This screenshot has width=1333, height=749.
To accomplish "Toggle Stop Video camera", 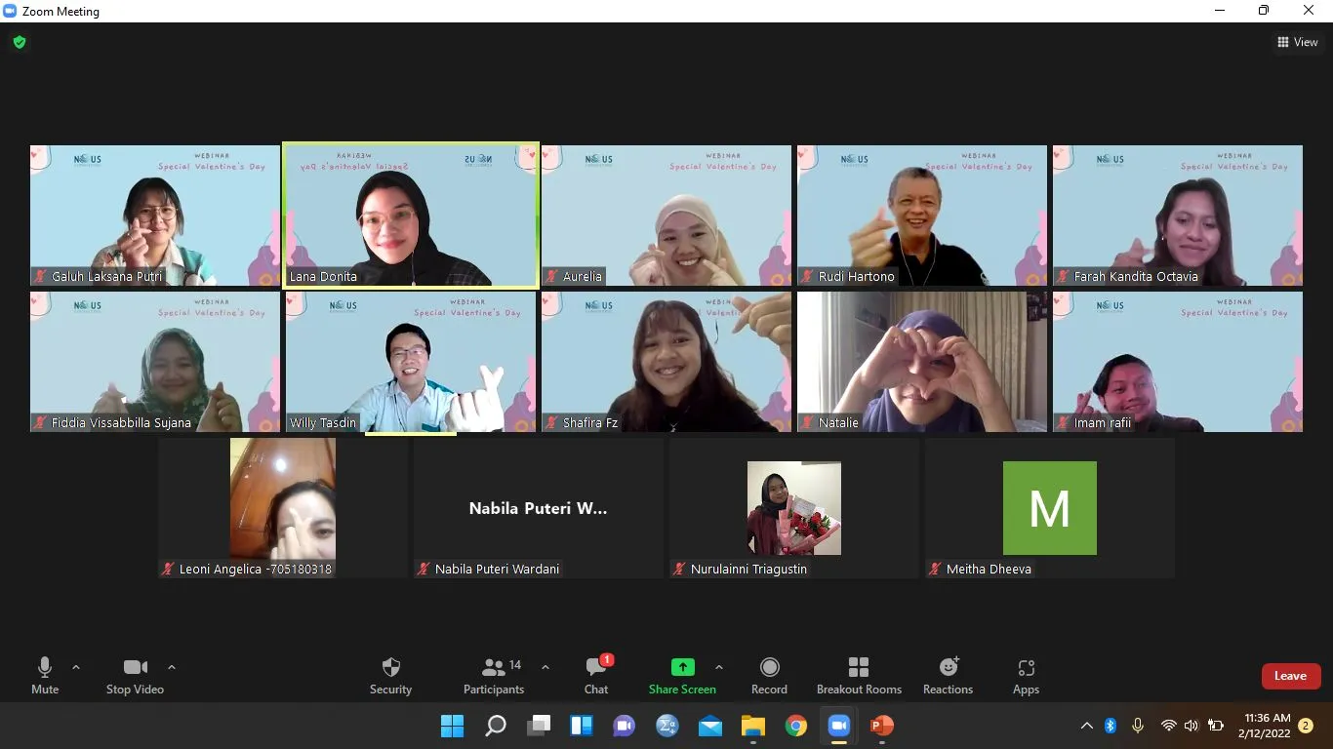I will click(x=135, y=668).
